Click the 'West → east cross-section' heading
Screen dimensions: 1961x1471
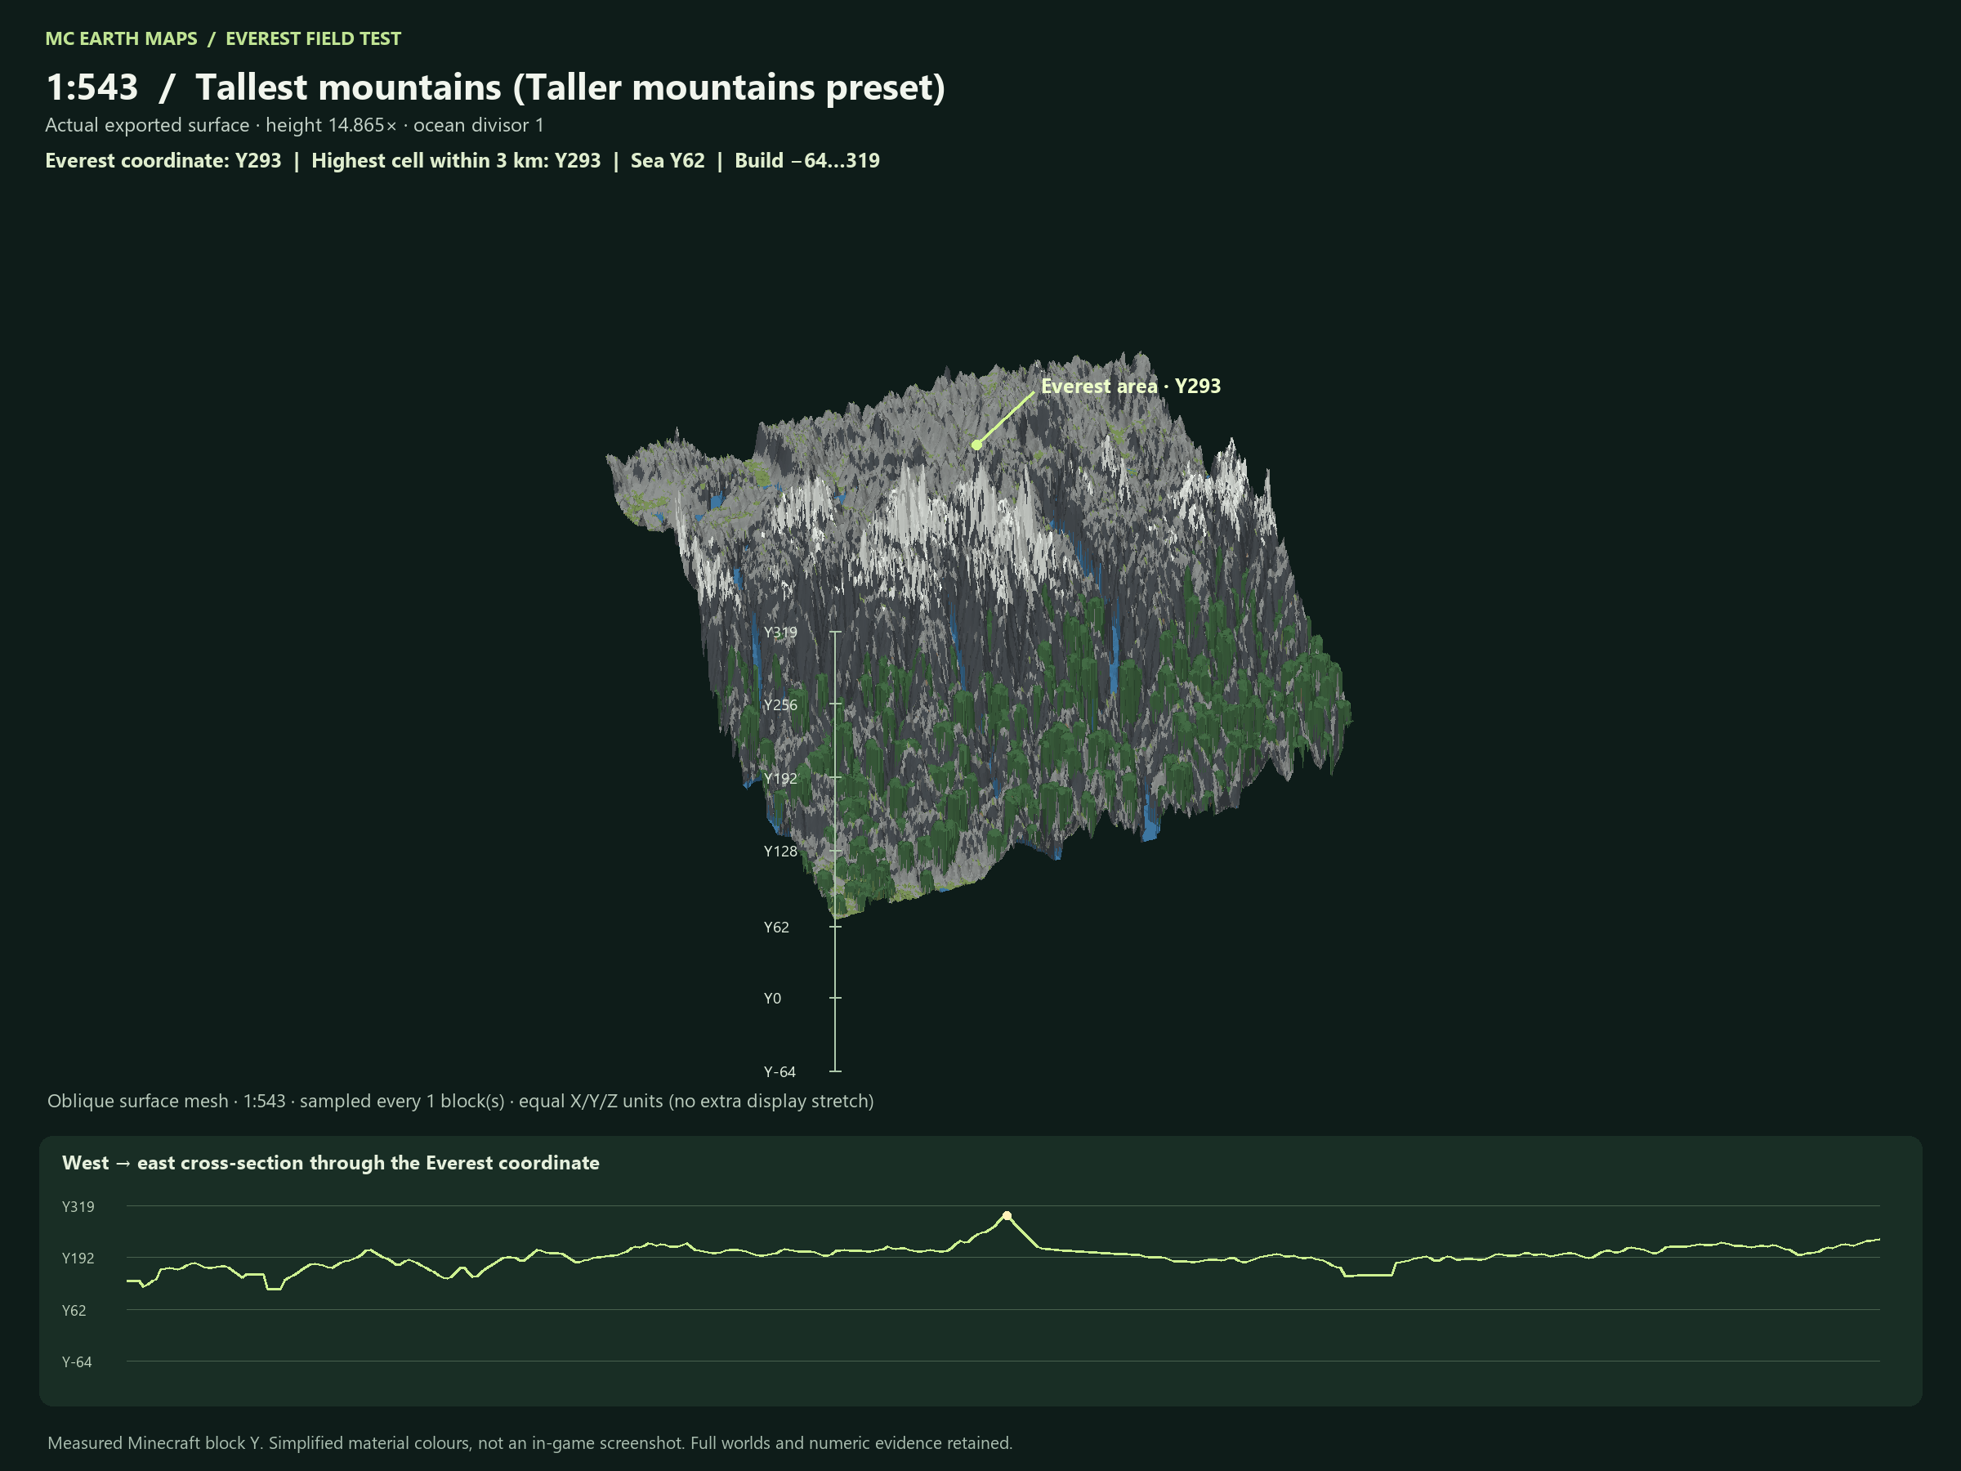(x=331, y=1164)
